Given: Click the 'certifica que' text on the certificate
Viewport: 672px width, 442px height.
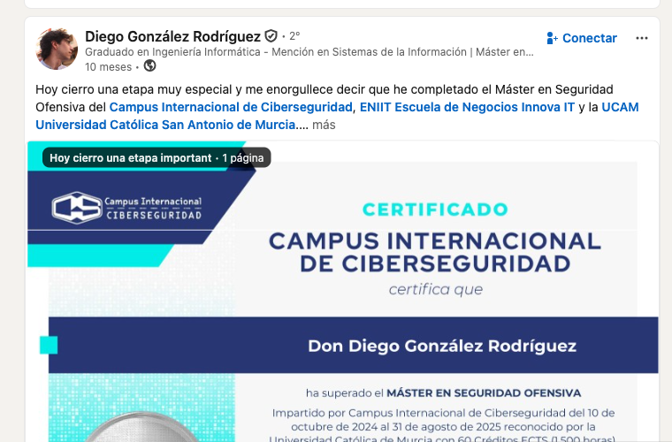Looking at the screenshot, I should [436, 290].
